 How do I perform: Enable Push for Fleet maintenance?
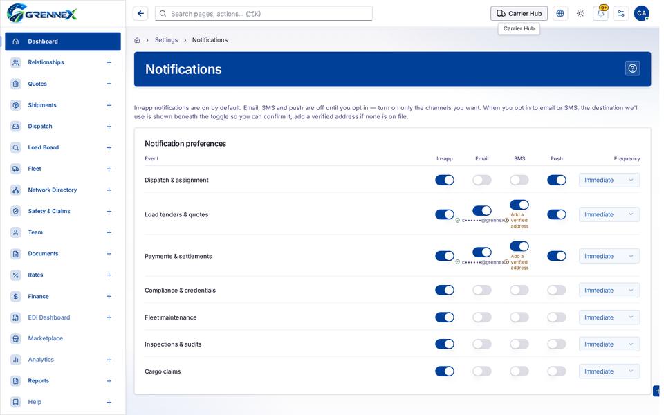pyautogui.click(x=556, y=317)
